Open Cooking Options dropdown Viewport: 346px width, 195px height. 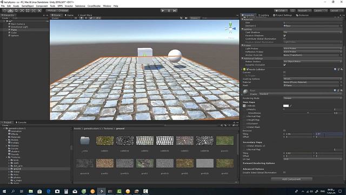coord(312,79)
